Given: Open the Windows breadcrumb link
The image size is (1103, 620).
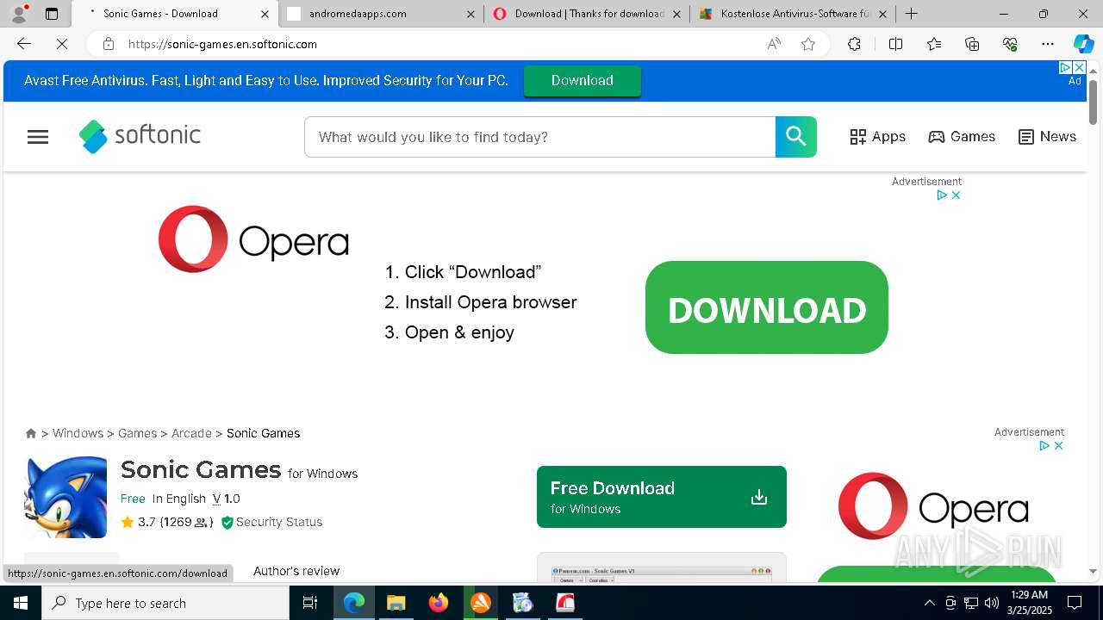Looking at the screenshot, I should [x=78, y=433].
